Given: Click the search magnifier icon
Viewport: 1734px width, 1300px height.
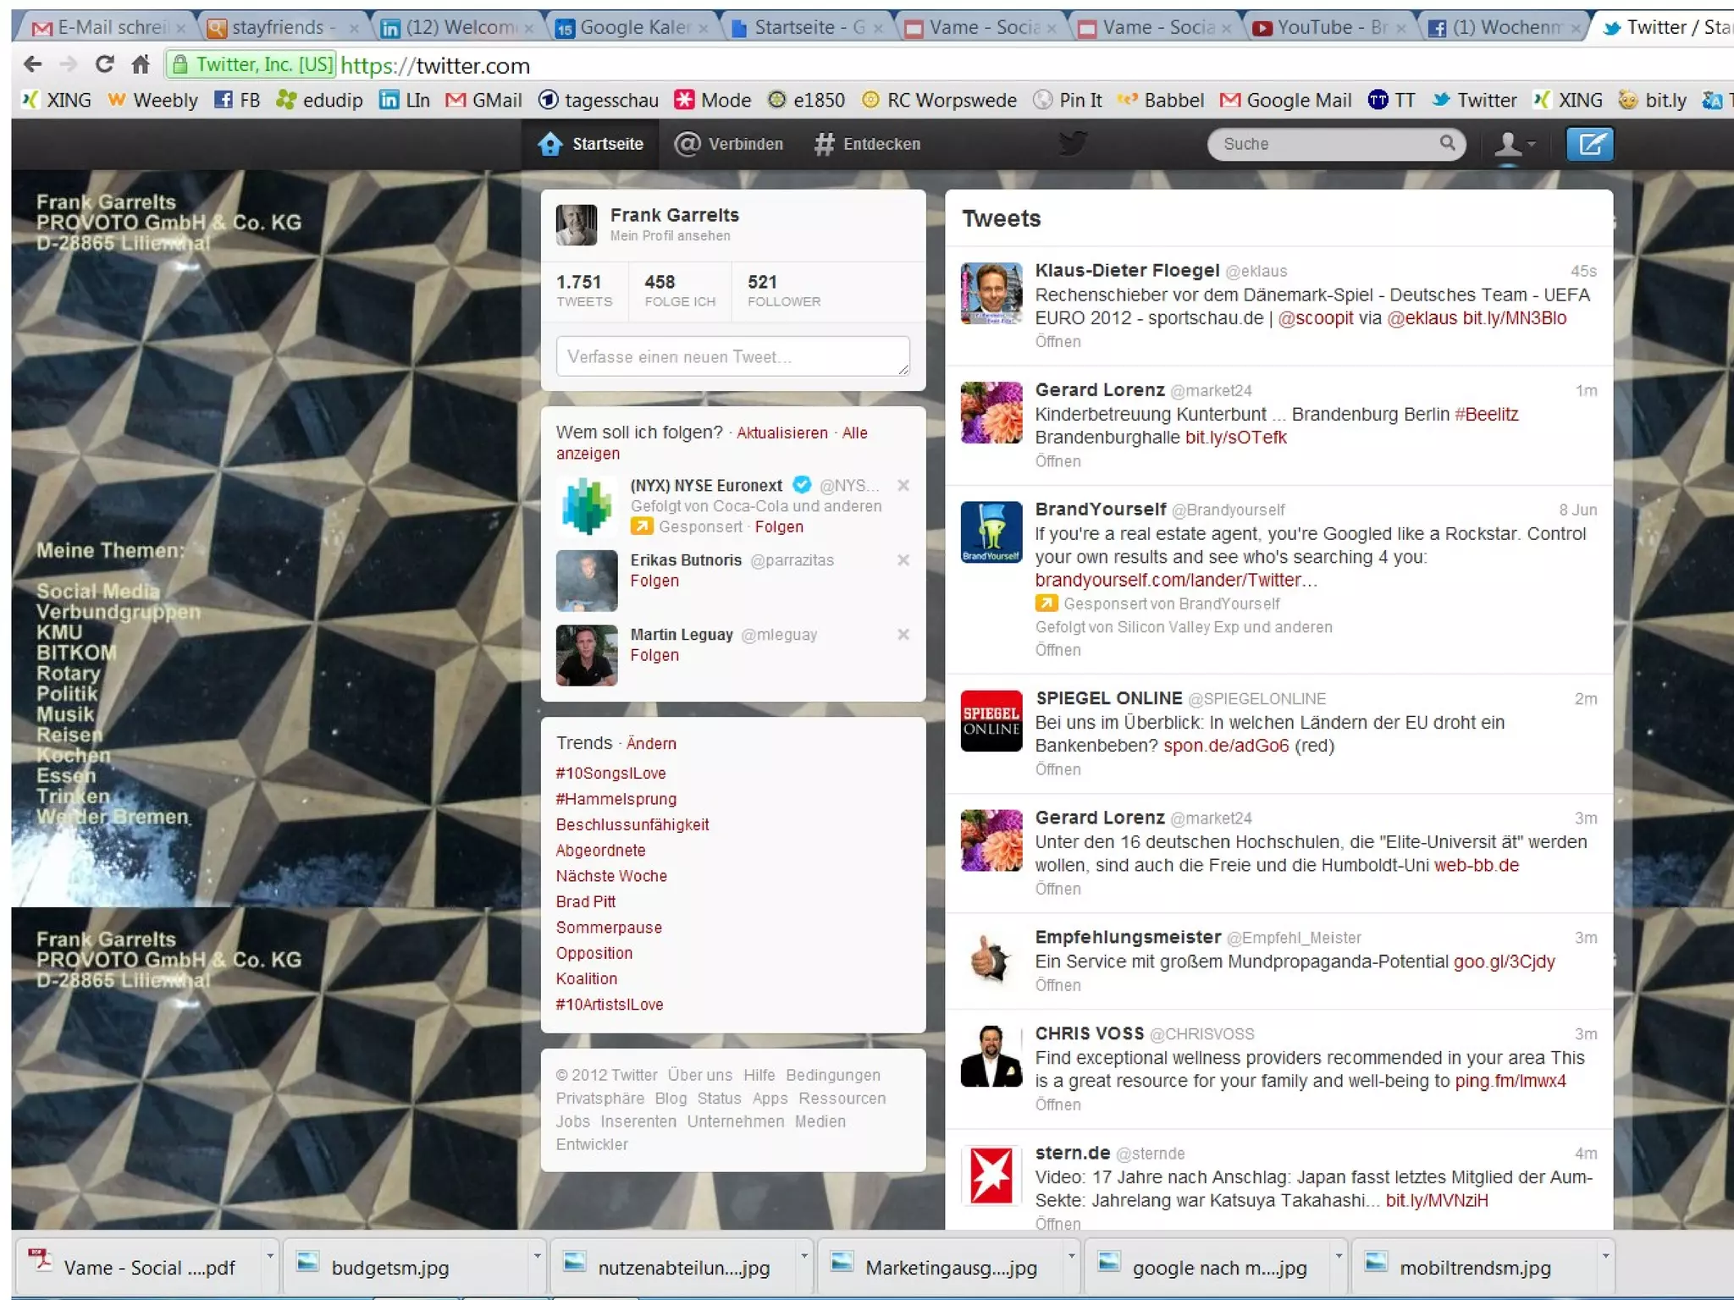Looking at the screenshot, I should (1447, 143).
